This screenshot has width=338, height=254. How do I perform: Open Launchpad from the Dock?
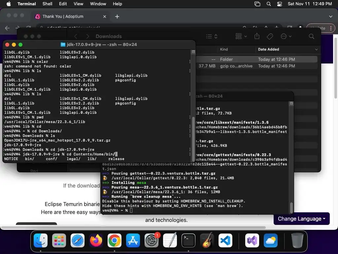[59, 240]
